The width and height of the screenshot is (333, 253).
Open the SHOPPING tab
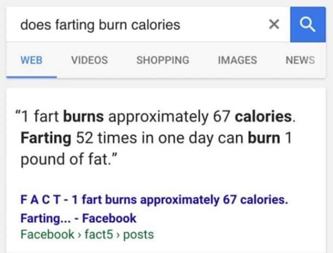click(x=162, y=60)
